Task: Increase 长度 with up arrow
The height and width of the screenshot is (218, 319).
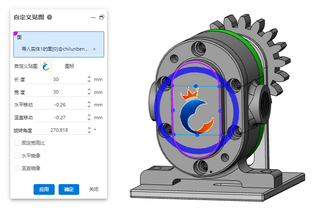Action: click(x=89, y=77)
